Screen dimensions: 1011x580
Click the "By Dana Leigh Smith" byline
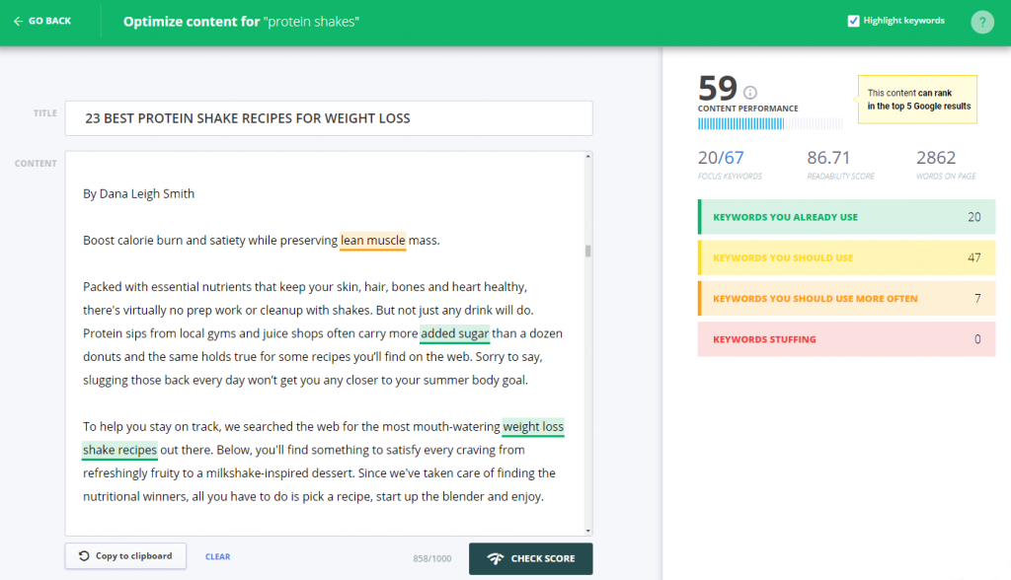138,194
